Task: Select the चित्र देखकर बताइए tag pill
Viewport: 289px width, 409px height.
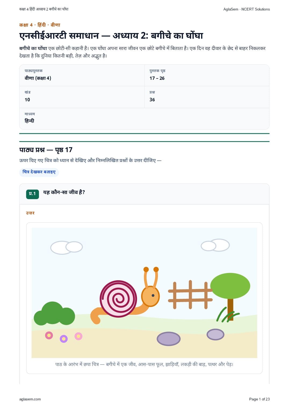Action: click(x=39, y=172)
